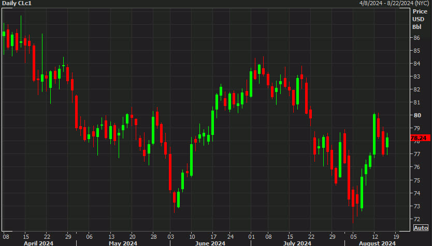Click the 75 price axis label
Viewport: 432px width, 246px height.
tap(417, 180)
